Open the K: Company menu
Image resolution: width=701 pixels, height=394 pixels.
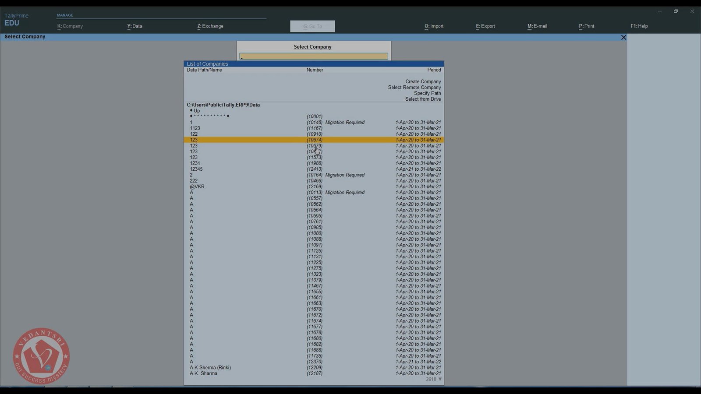(x=70, y=26)
